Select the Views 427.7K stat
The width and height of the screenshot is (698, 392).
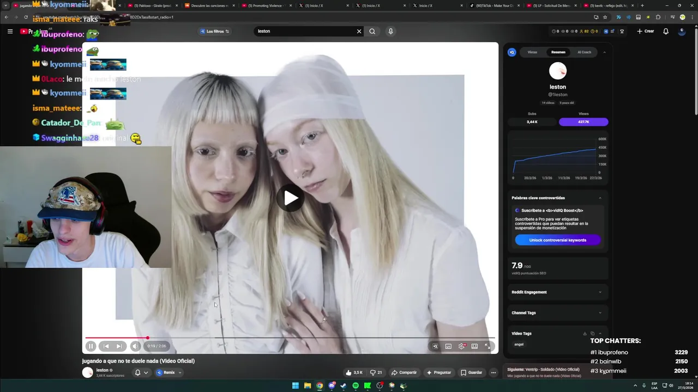click(x=583, y=122)
